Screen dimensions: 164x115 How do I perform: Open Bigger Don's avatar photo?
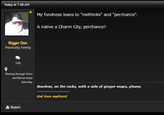pos(17,24)
